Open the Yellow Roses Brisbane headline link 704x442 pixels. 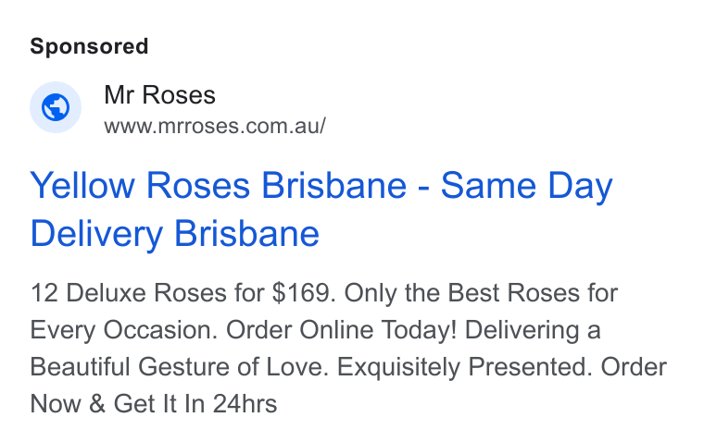(x=321, y=209)
